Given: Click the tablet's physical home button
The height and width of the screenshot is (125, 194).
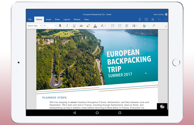Looking at the screenshot, I should (x=176, y=62).
